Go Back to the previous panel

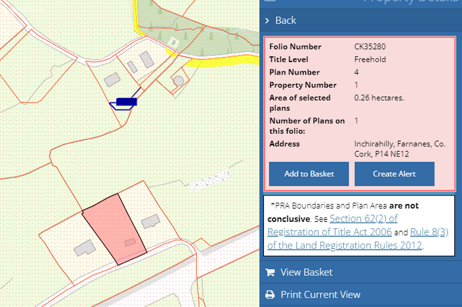285,20
